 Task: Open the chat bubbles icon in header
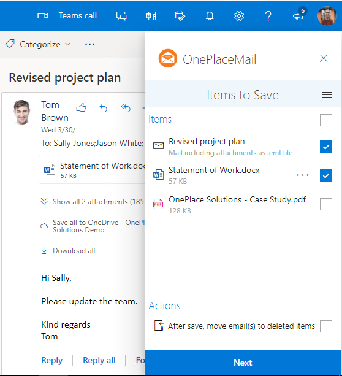(121, 16)
